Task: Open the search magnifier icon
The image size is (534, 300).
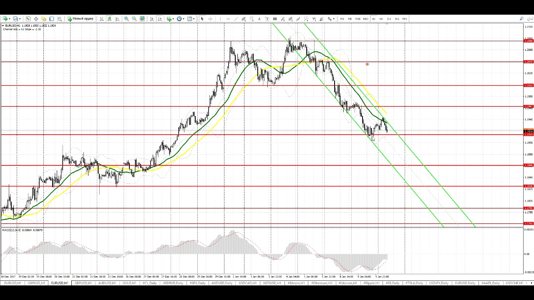Action: [521, 19]
